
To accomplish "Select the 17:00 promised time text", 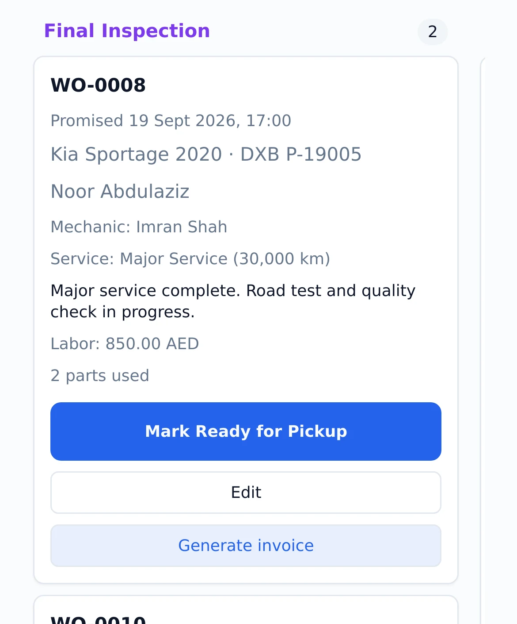I will (268, 120).
